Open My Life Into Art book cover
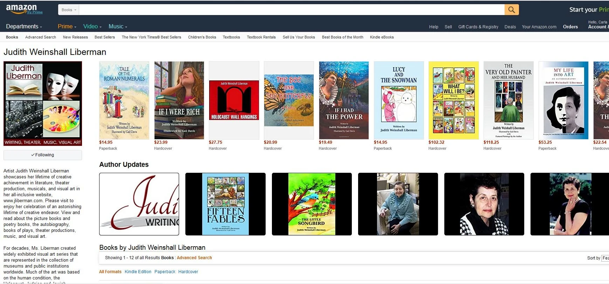Image resolution: width=609 pixels, height=284 pixels. [563, 100]
